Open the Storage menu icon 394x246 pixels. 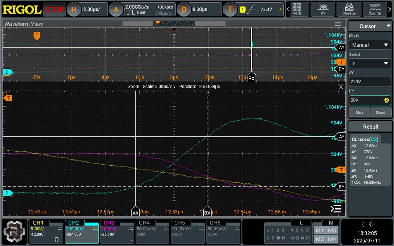point(349,9)
